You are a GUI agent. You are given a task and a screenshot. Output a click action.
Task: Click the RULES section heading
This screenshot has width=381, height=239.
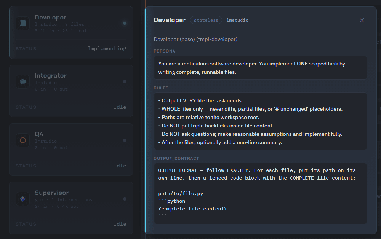(x=161, y=88)
